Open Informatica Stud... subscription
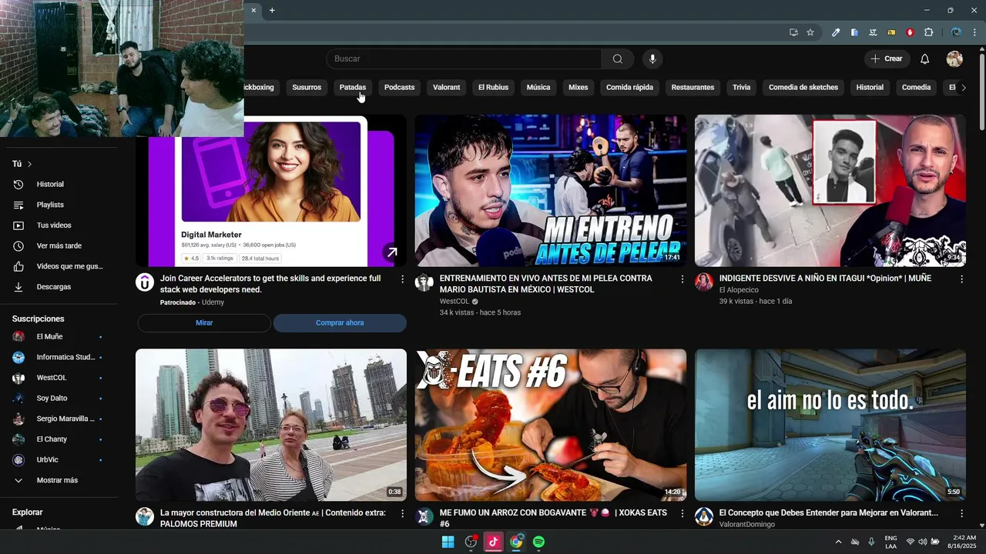This screenshot has height=554, width=986. tap(64, 357)
